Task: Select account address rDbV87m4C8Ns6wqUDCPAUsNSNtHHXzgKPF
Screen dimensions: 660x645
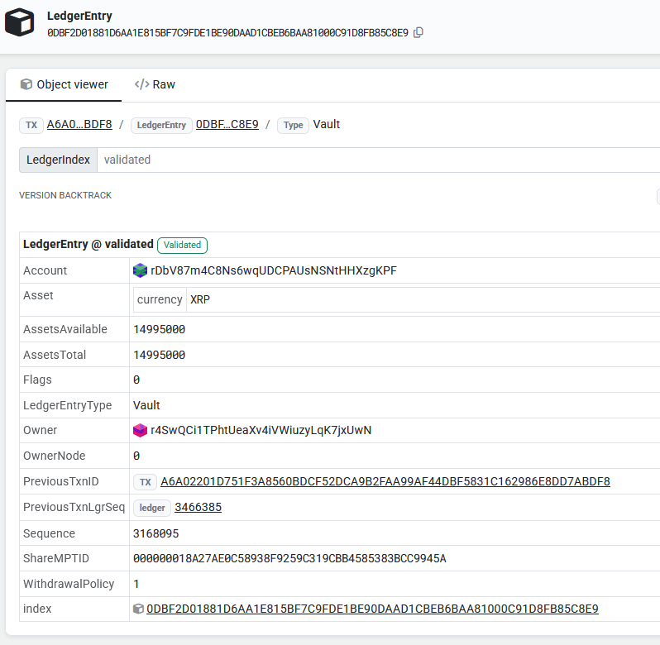Action: 274,270
